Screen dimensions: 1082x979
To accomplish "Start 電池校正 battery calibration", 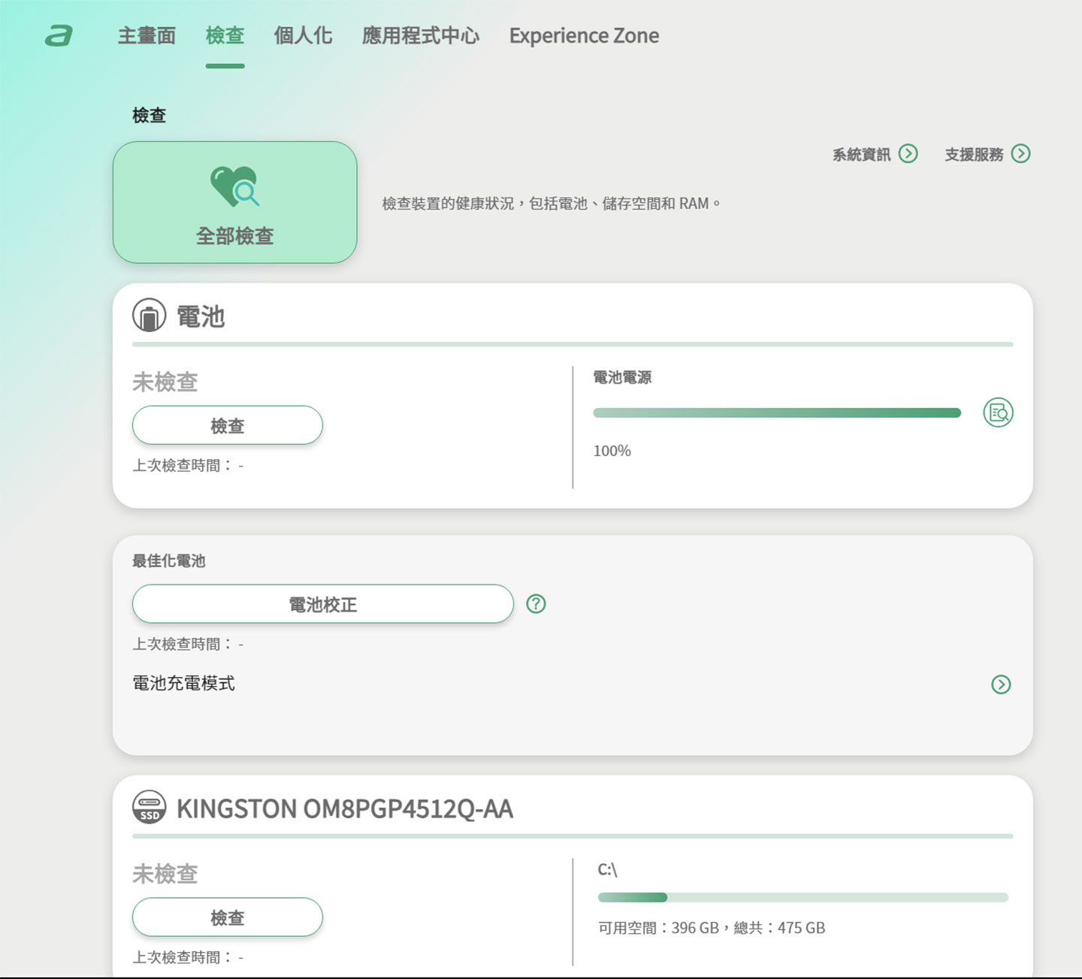I will (x=322, y=604).
